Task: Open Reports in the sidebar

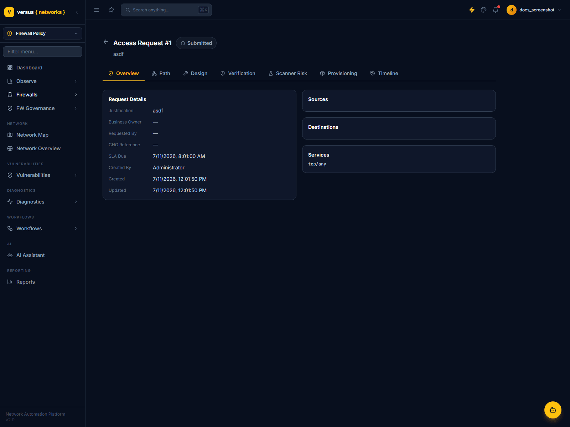Action: [x=43, y=282]
